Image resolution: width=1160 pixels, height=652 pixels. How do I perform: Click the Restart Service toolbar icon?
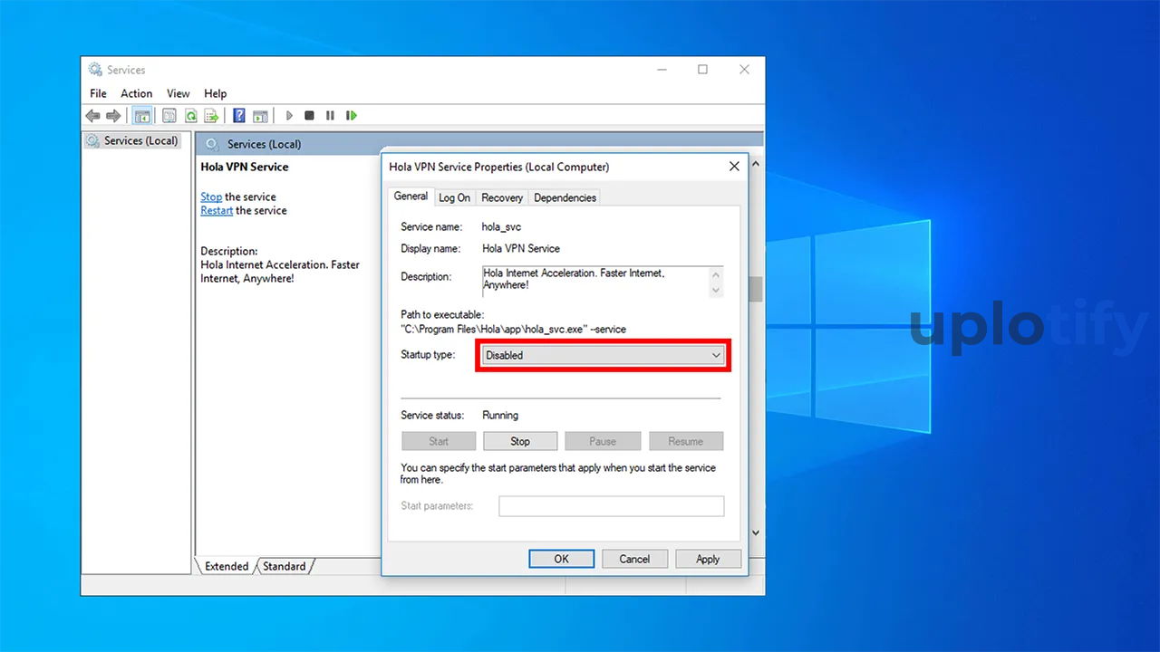352,116
